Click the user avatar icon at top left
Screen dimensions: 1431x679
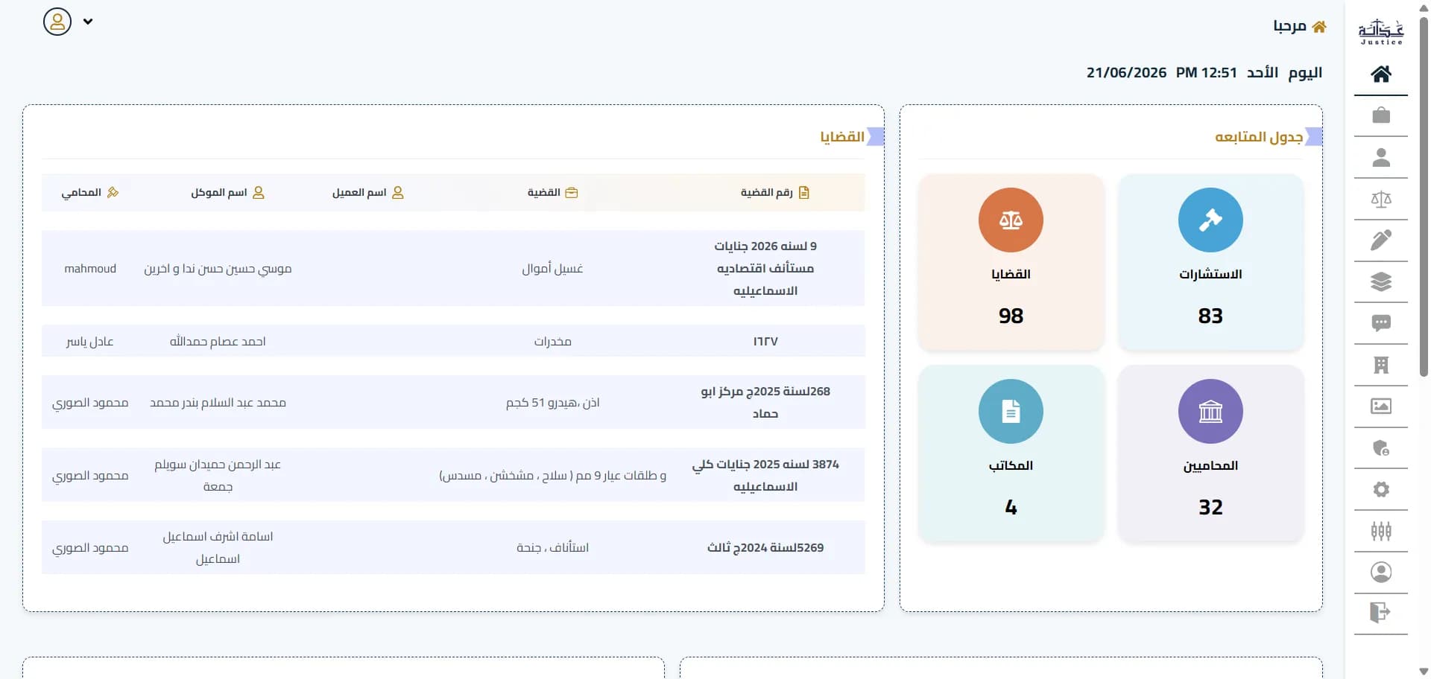click(57, 22)
